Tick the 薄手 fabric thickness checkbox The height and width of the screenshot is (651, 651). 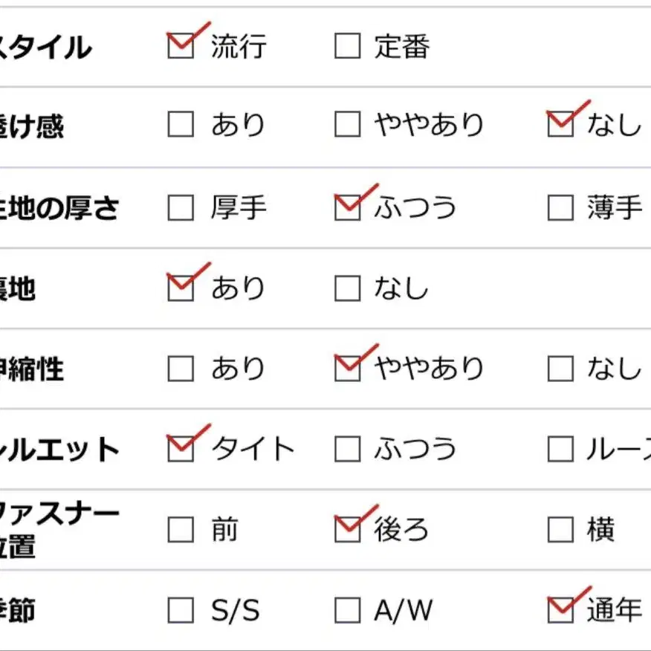click(x=560, y=209)
